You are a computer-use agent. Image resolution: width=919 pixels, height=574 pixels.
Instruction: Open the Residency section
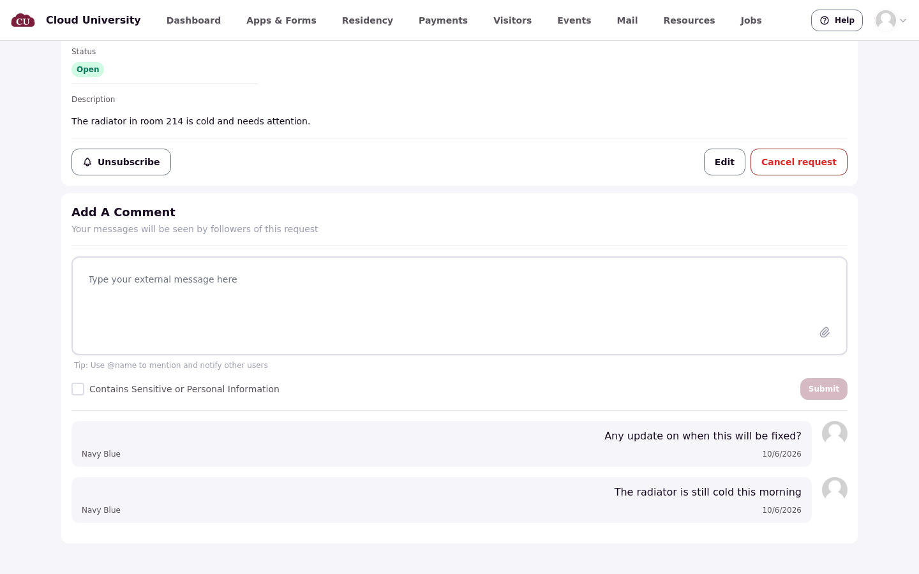368,20
